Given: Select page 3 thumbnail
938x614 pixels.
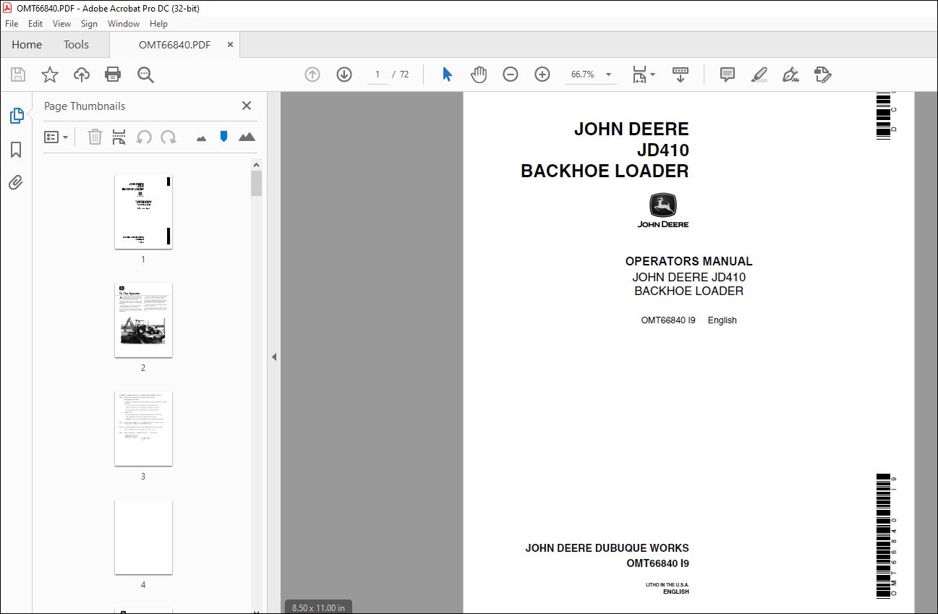Looking at the screenshot, I should pos(143,428).
